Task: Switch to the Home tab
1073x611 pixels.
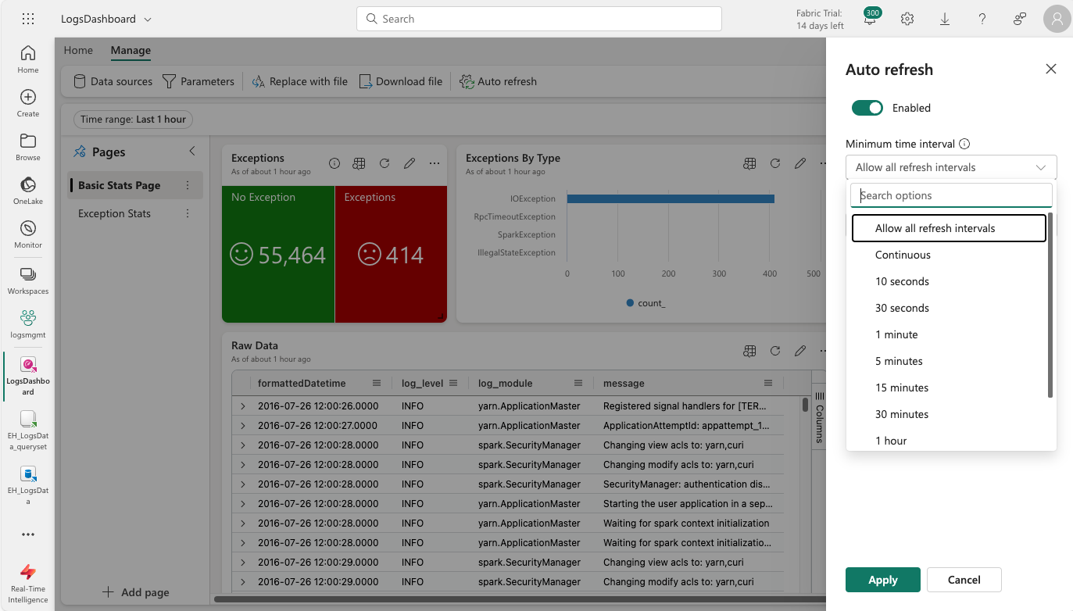Action: point(78,50)
